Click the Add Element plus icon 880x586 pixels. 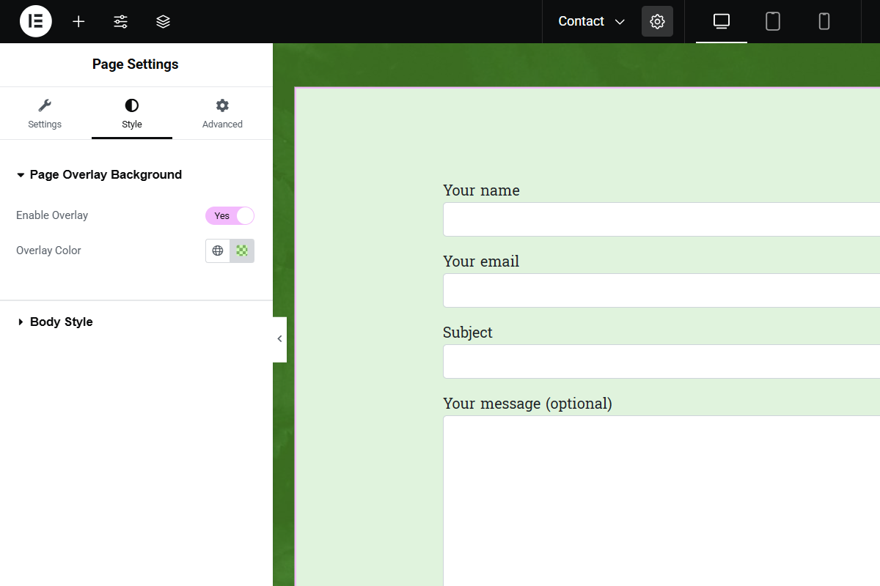[78, 21]
